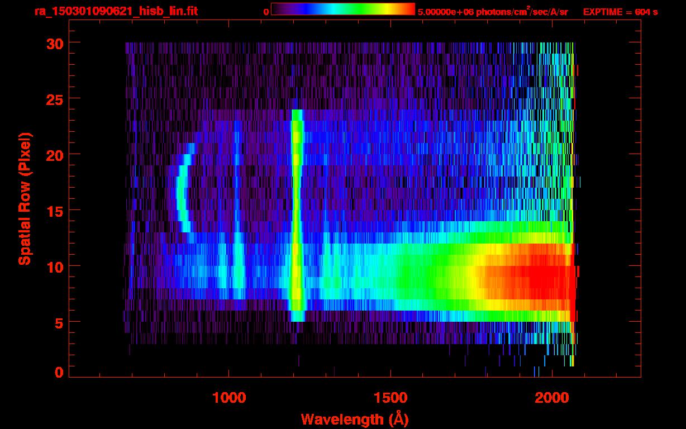Click the x-axis tick label 1000
This screenshot has width=686, height=429.
coord(229,398)
